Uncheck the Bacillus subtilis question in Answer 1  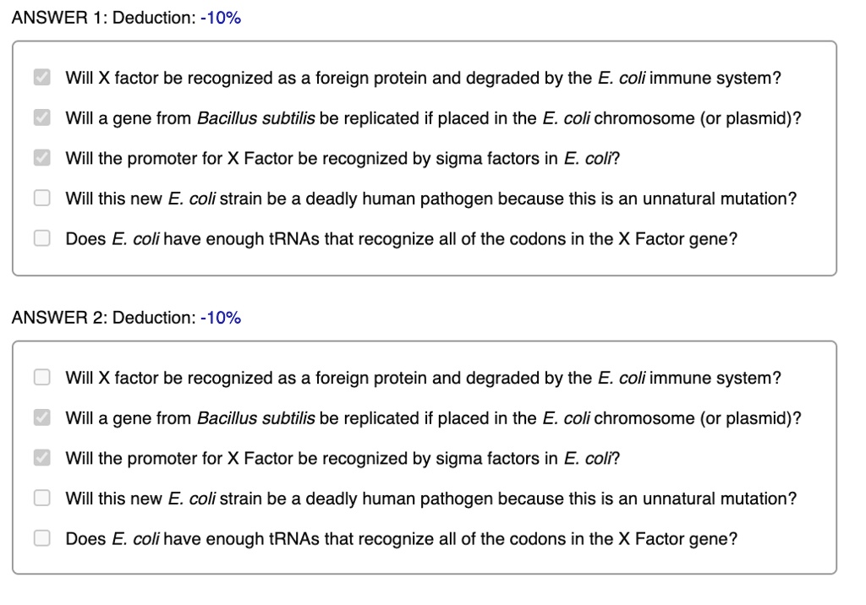[x=41, y=117]
